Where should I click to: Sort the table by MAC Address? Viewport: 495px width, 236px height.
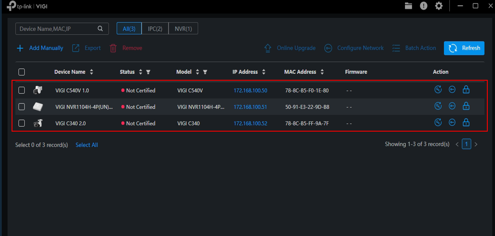tap(322, 72)
